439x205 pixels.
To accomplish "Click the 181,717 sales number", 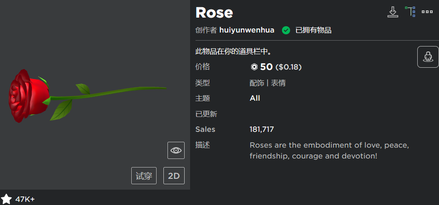I will point(262,130).
